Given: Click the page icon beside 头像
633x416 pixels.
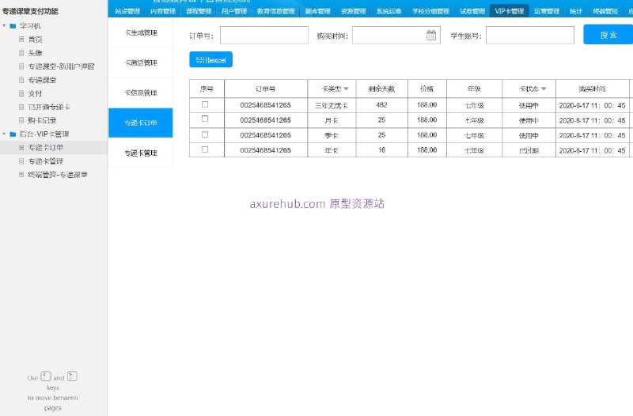Looking at the screenshot, I should pos(21,53).
